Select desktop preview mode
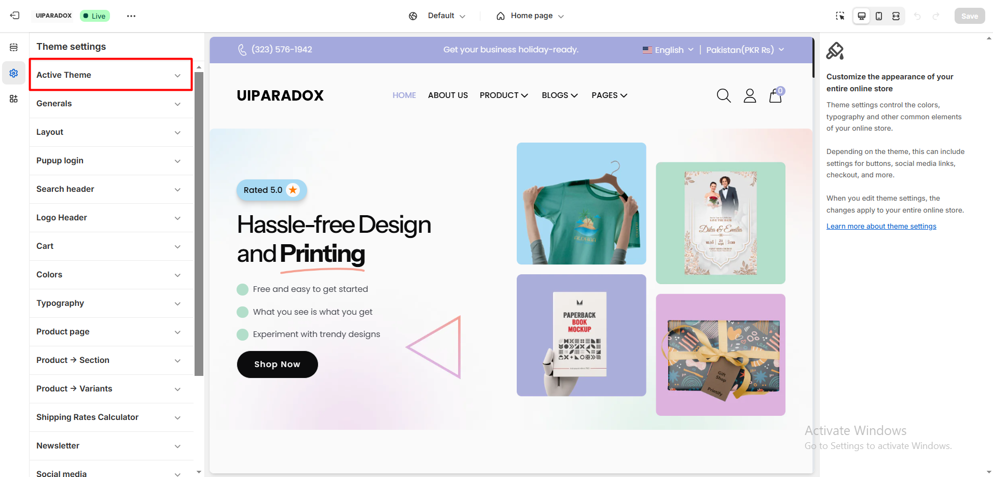The width and height of the screenshot is (993, 477). coord(862,16)
